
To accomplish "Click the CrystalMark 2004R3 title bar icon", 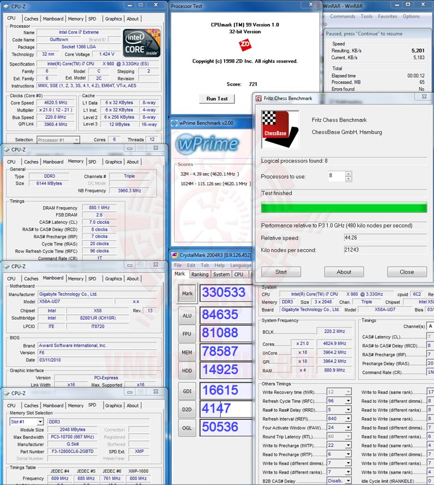I will 175,255.
